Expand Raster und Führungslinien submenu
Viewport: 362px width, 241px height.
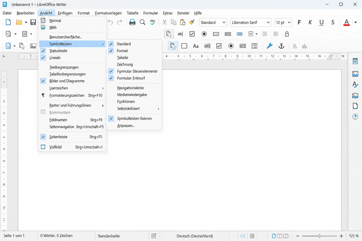click(x=72, y=105)
